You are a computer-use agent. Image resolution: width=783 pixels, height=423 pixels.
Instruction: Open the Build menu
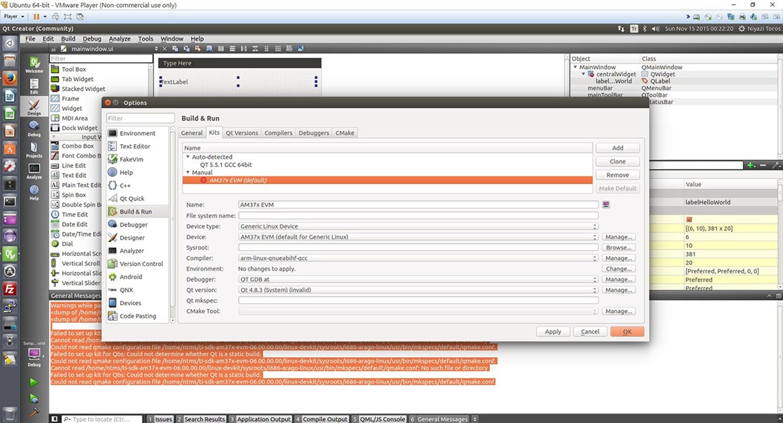(68, 39)
